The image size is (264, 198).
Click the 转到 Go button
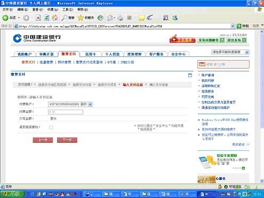click(243, 26)
